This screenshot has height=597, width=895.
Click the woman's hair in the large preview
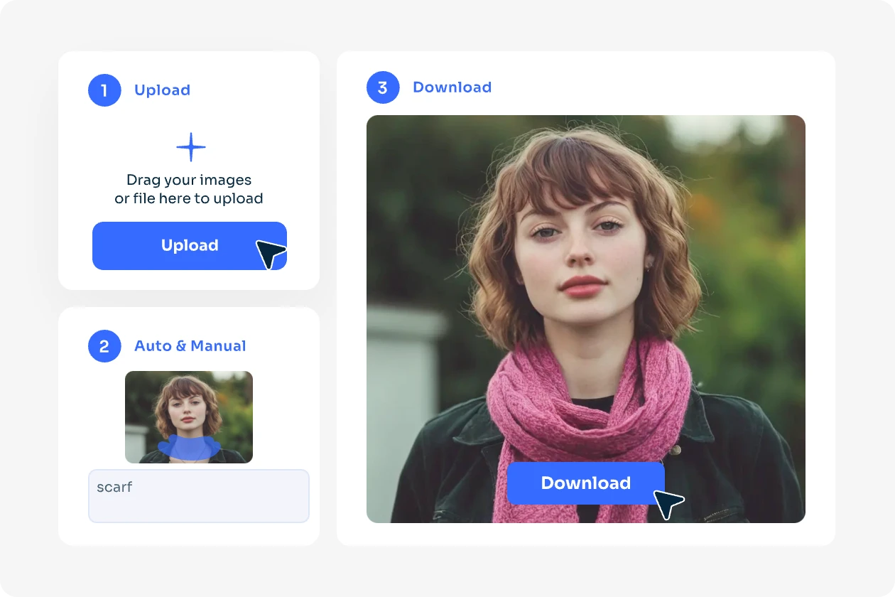click(x=497, y=284)
